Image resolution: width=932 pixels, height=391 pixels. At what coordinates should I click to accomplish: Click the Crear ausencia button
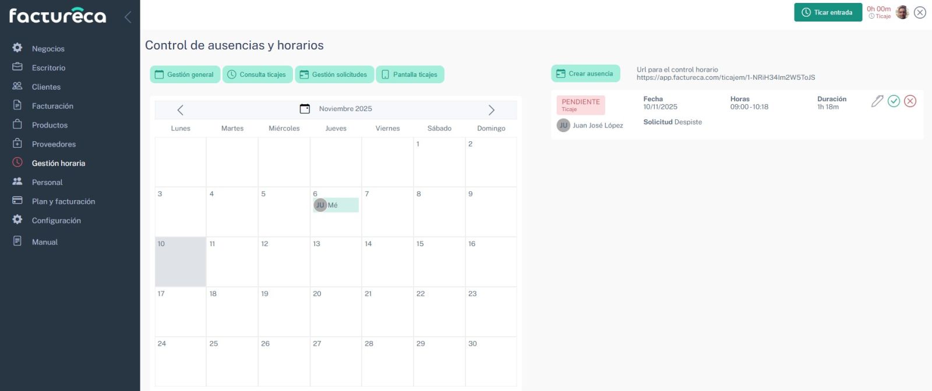coord(585,74)
